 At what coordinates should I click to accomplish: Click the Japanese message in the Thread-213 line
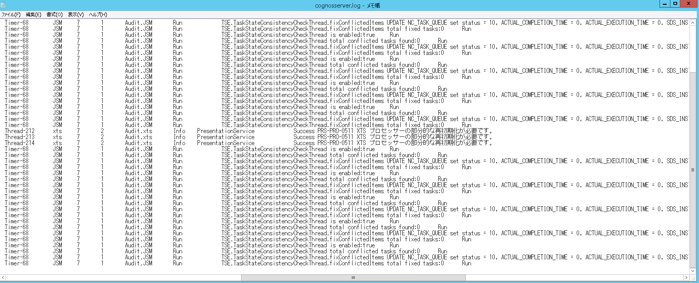point(431,137)
